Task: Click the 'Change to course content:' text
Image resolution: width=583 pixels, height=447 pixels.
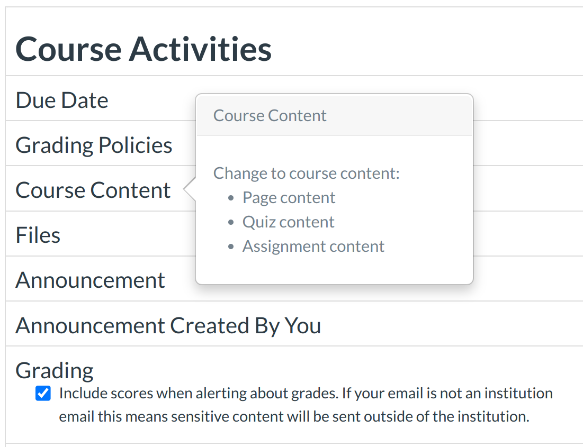Action: (306, 173)
